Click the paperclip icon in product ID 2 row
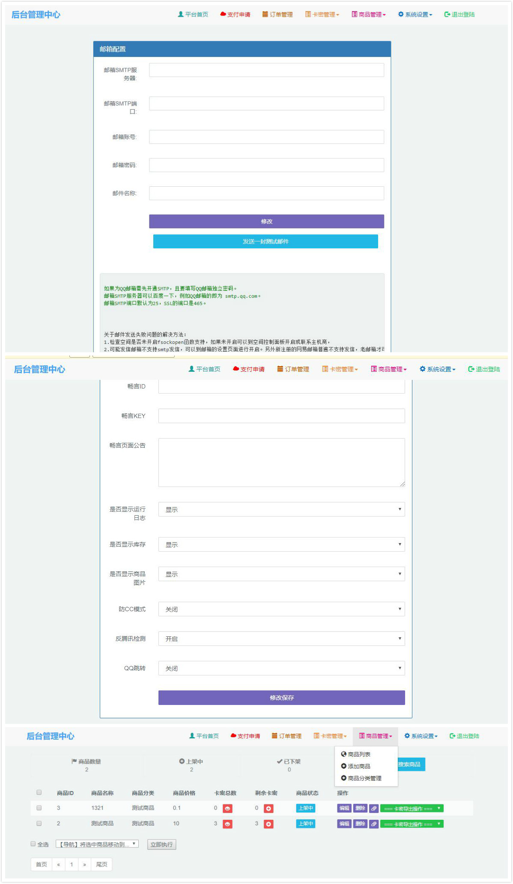Viewport: 513px width, 884px height. [x=374, y=824]
